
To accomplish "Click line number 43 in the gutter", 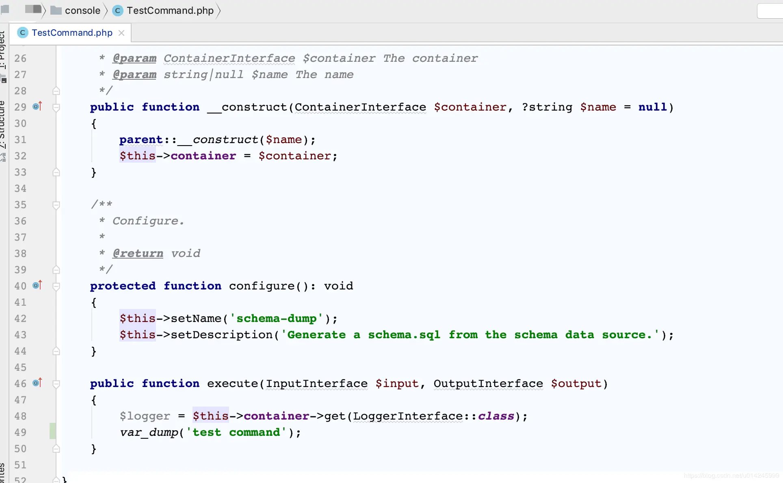I will [20, 335].
